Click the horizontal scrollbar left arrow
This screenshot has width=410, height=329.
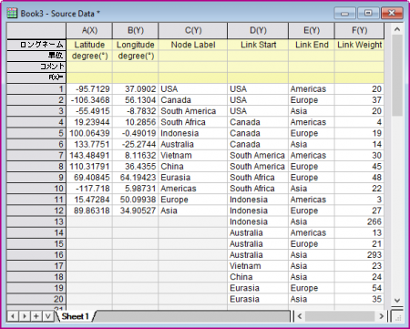[300, 316]
